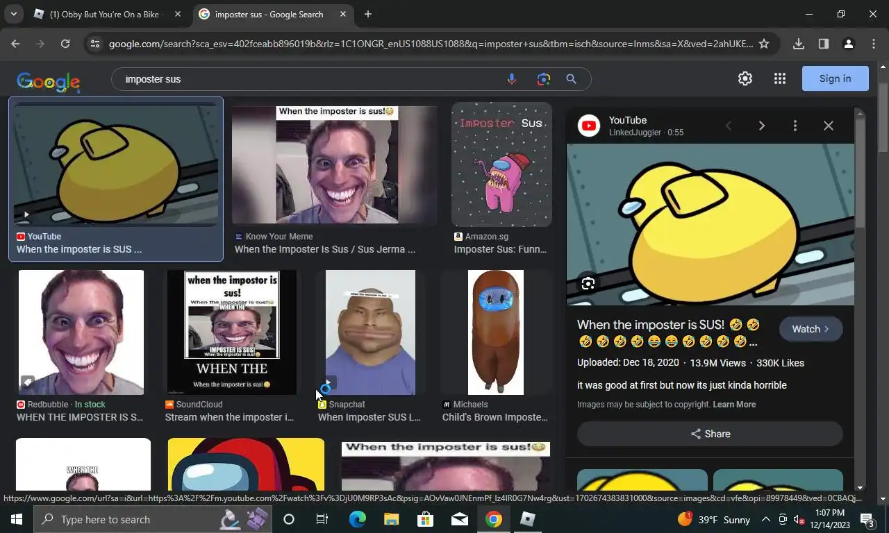Open the Learn More copyright link
This screenshot has height=533, width=889.
[x=734, y=405]
